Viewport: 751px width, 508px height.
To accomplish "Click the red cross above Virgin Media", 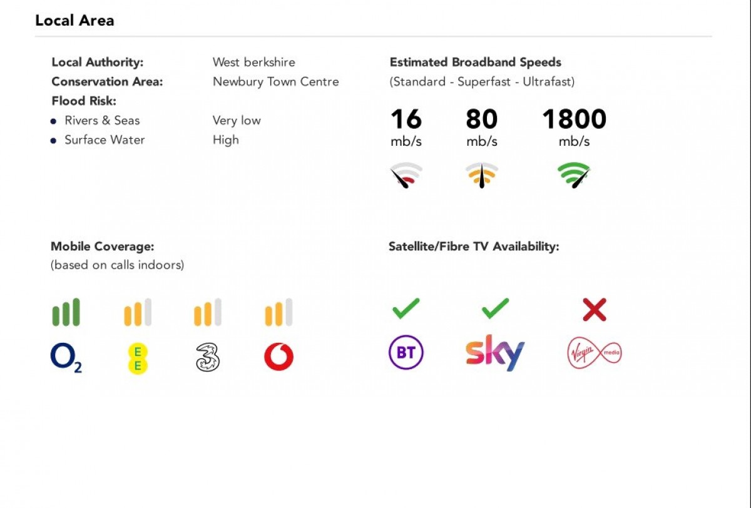I will [x=594, y=310].
